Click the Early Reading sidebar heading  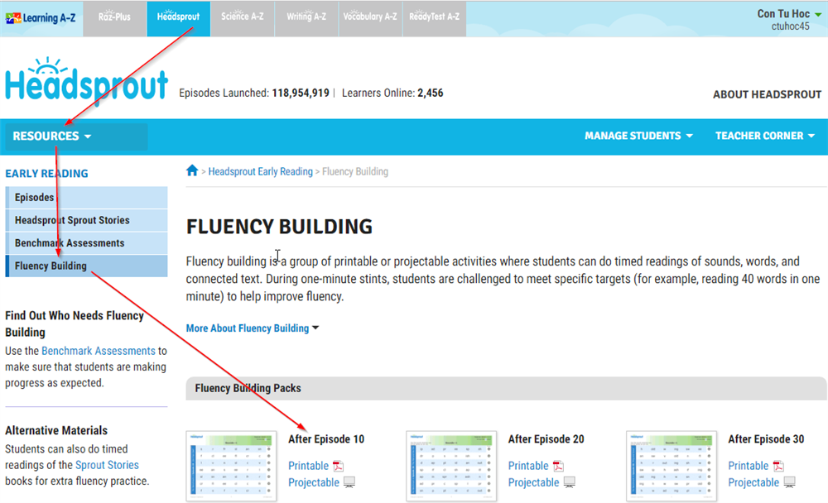pos(46,174)
